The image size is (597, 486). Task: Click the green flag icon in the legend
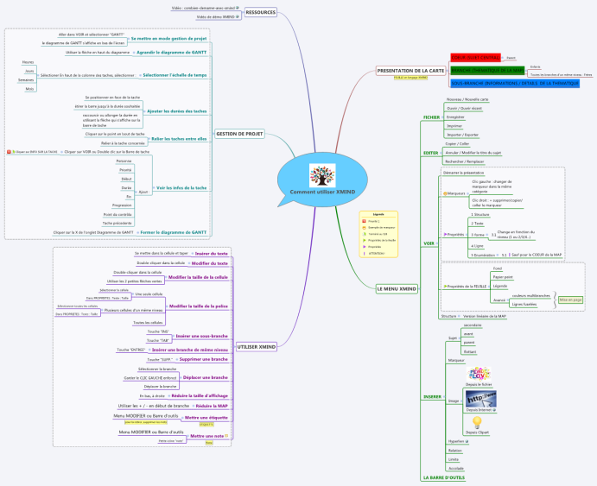(x=364, y=240)
